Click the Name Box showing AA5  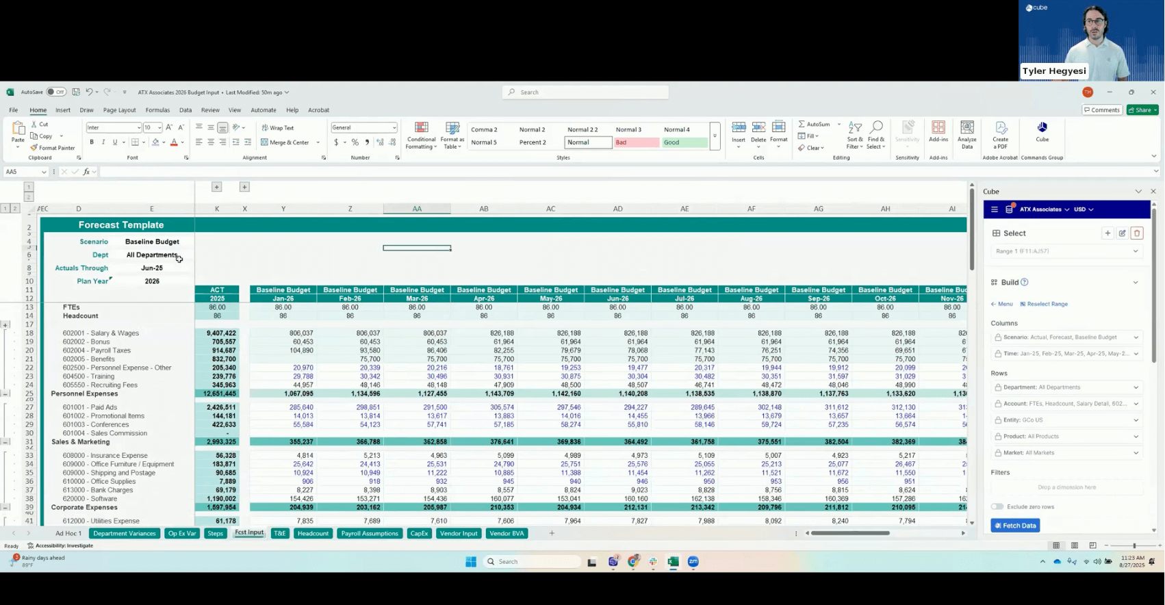(x=25, y=172)
